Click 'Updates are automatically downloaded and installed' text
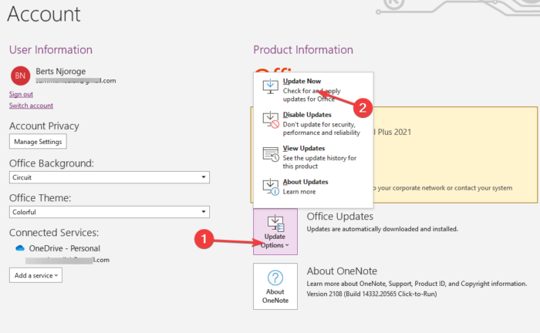 tap(383, 229)
